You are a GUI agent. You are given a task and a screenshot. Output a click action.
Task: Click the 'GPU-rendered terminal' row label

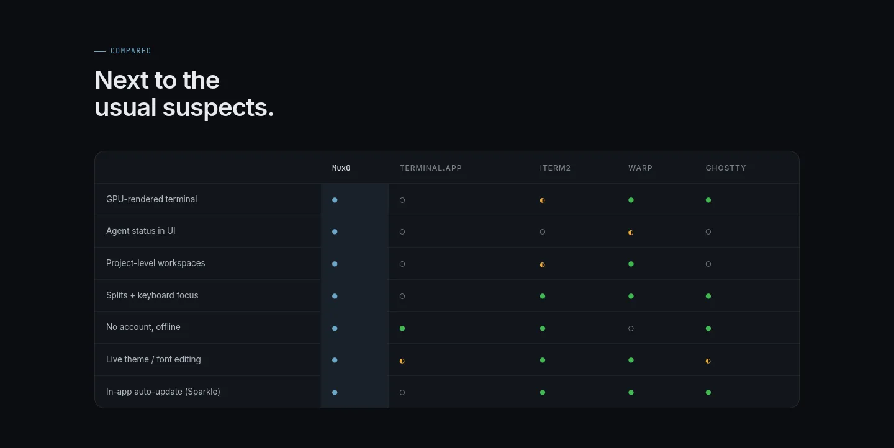point(151,199)
